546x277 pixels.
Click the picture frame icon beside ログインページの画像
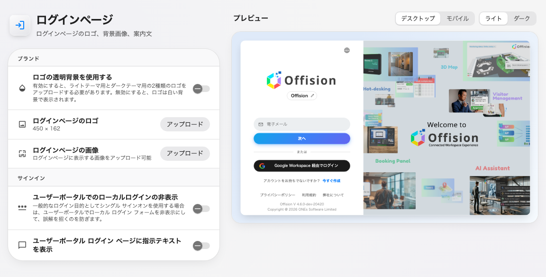point(22,154)
